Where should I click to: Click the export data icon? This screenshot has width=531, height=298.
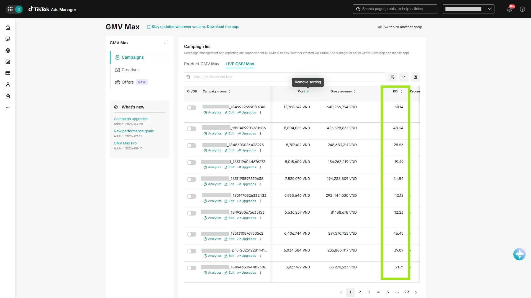404,77
